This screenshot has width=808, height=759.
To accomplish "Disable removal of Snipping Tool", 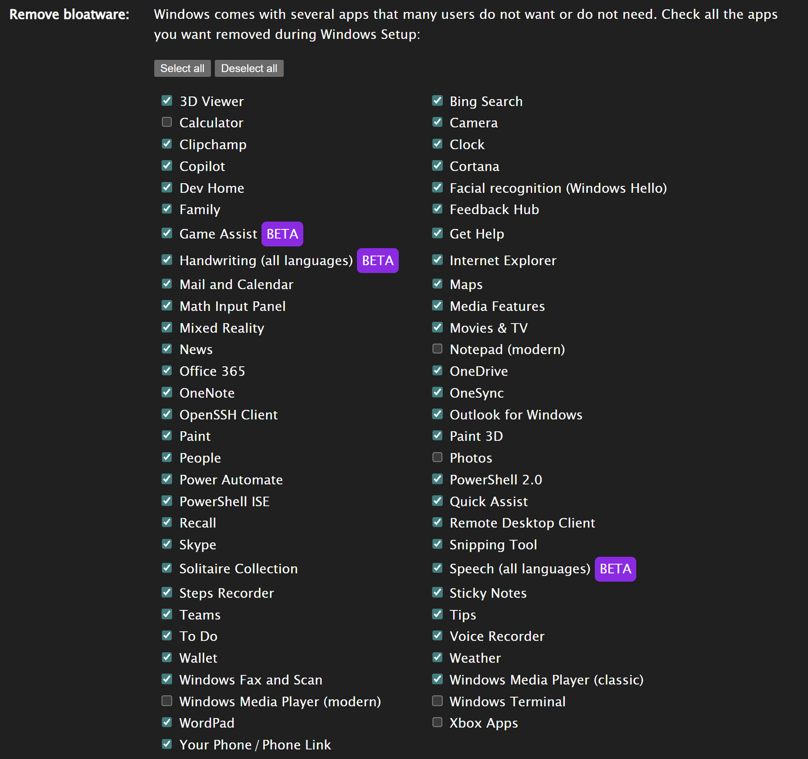I will [x=437, y=544].
